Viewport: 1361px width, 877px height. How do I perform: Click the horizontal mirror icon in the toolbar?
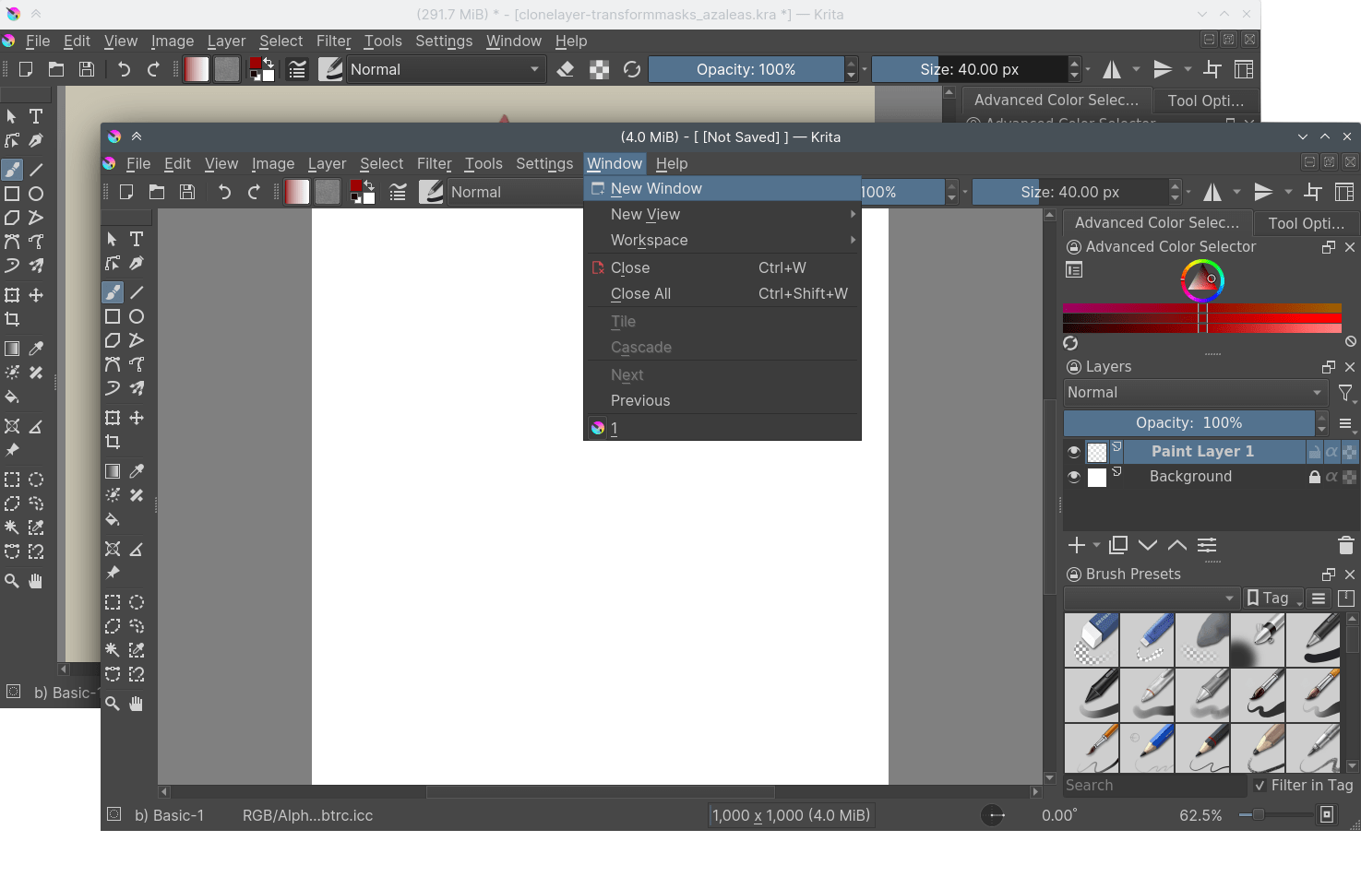pos(1212,192)
